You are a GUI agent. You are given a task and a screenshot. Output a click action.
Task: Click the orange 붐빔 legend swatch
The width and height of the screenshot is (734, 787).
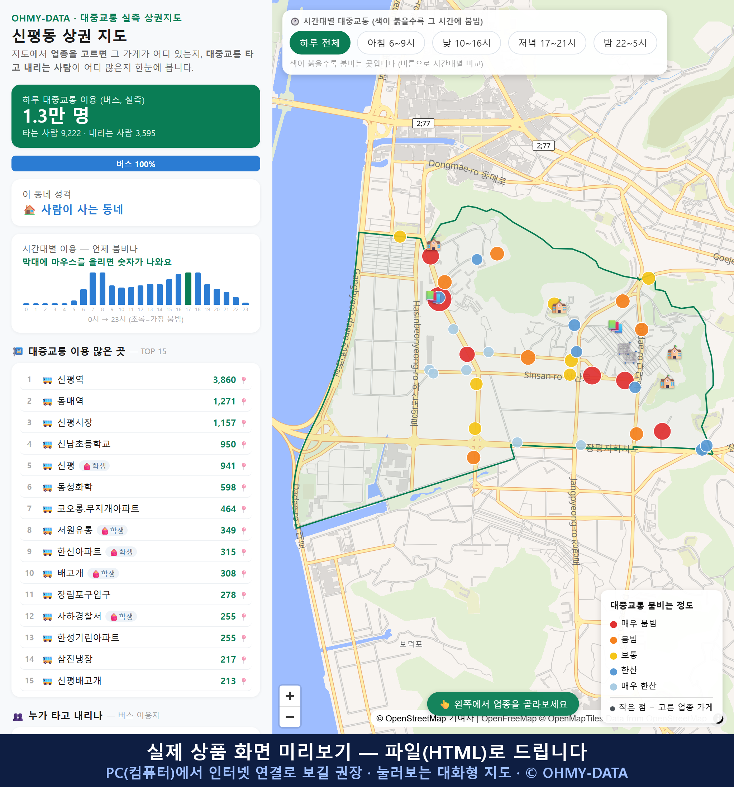tap(613, 640)
